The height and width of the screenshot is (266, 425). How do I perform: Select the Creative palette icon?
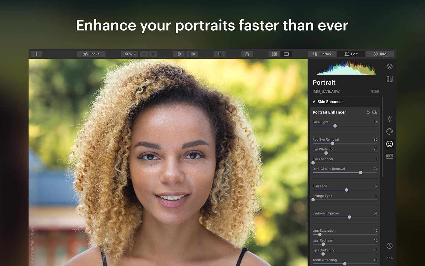(390, 132)
